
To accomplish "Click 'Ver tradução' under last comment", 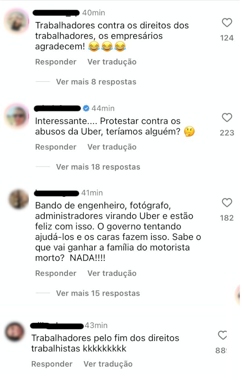I will click(108, 364).
